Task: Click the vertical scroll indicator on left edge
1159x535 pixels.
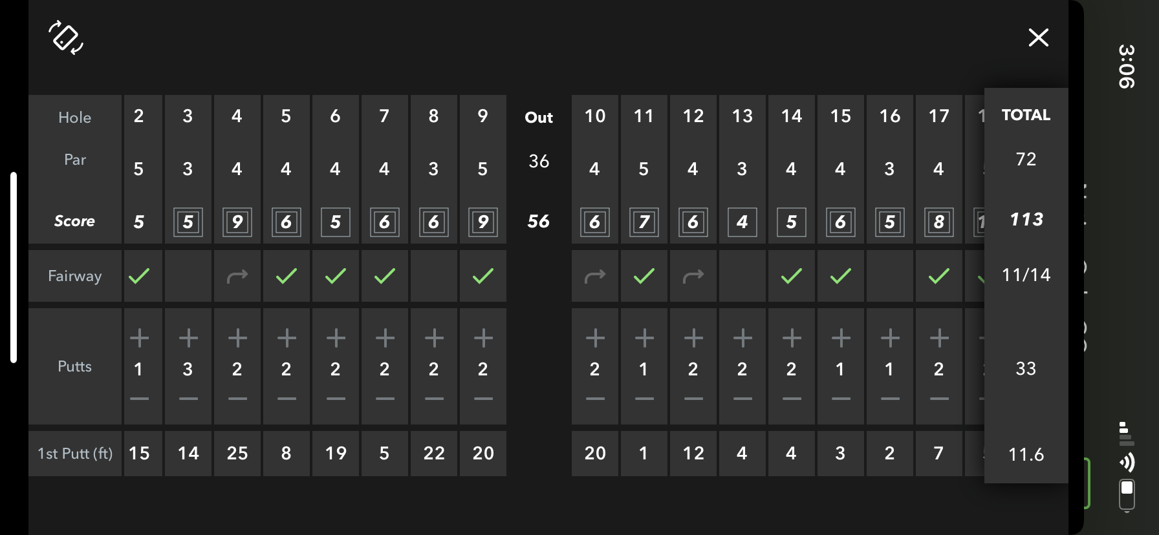Action: point(14,267)
